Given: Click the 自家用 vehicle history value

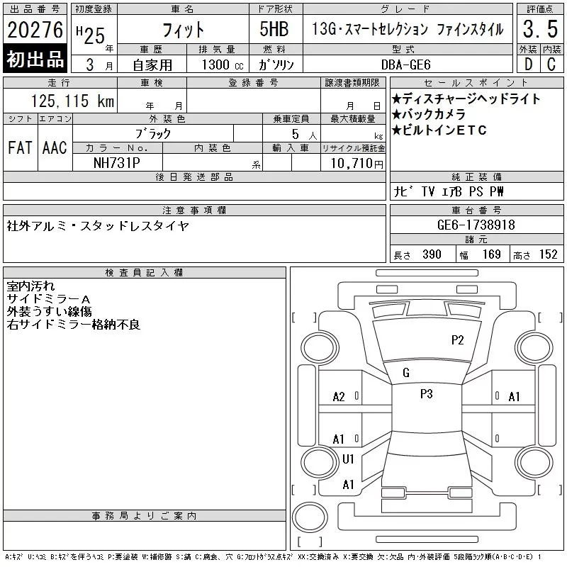Looking at the screenshot, I should pyautogui.click(x=152, y=65).
